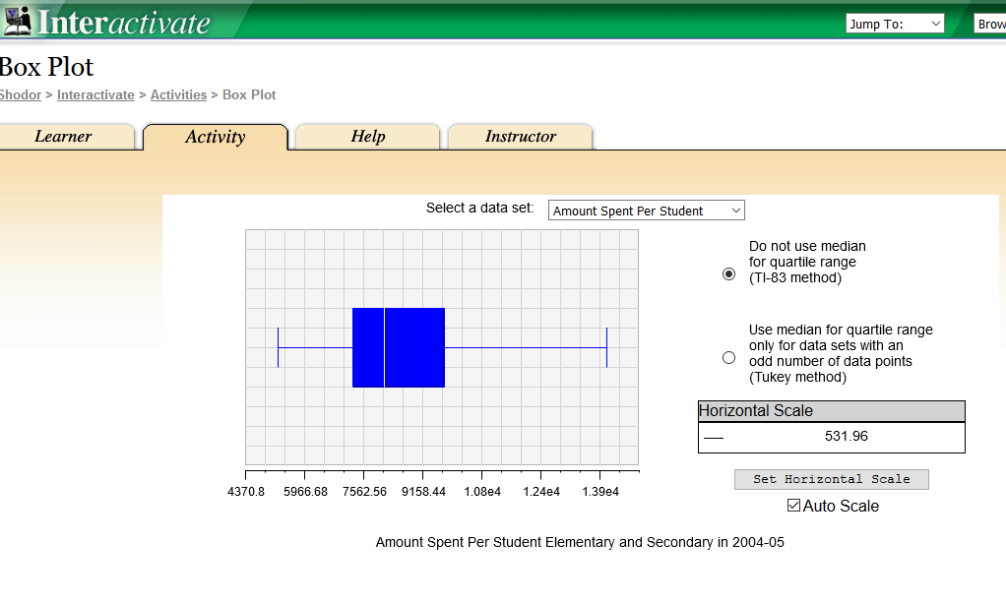
Task: Switch to the Activity tab
Action: pos(216,137)
